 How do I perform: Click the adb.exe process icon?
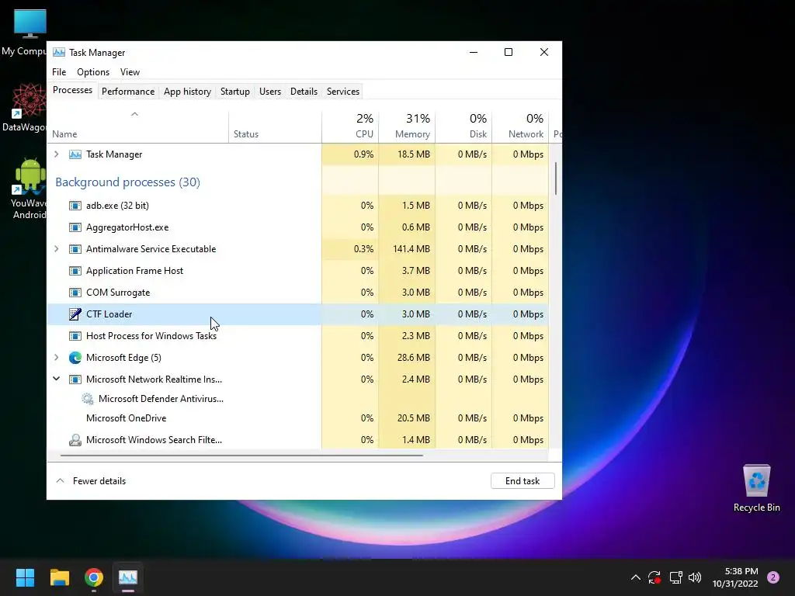75,205
